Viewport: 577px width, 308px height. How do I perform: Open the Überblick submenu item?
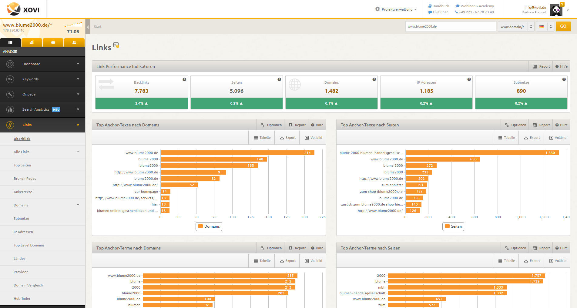(x=22, y=139)
